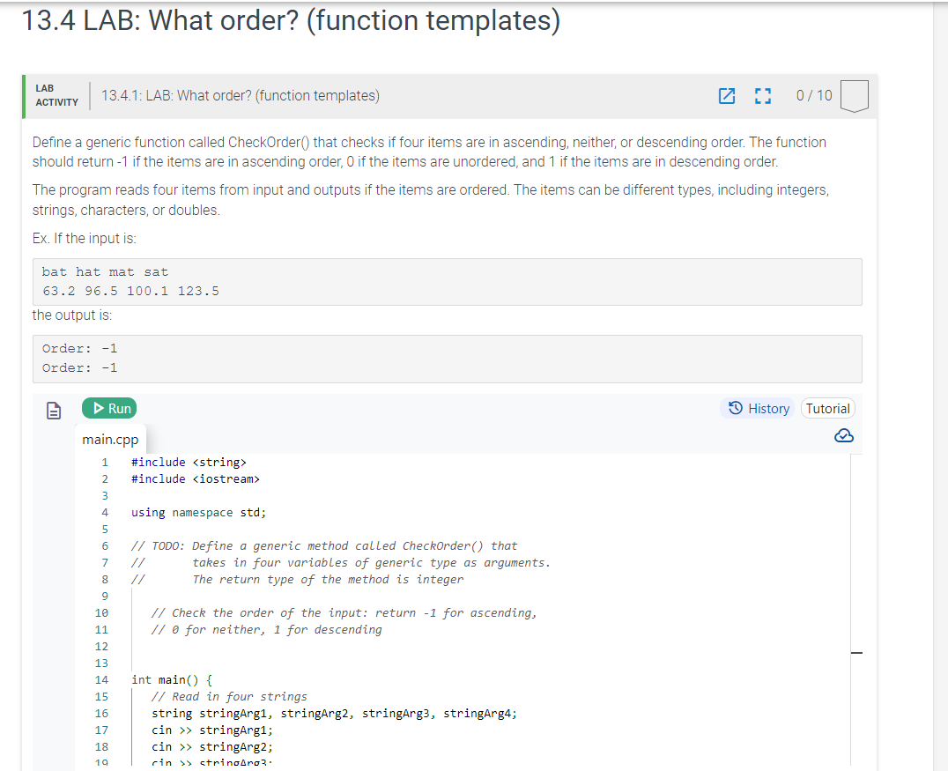Click the scrollbar handle on the editor's right edge
This screenshot has width=948, height=771.
[x=855, y=652]
